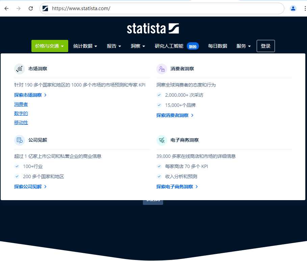Click the text about 190 多个国家和地区
Screen dimensions: 307x261
80,85
